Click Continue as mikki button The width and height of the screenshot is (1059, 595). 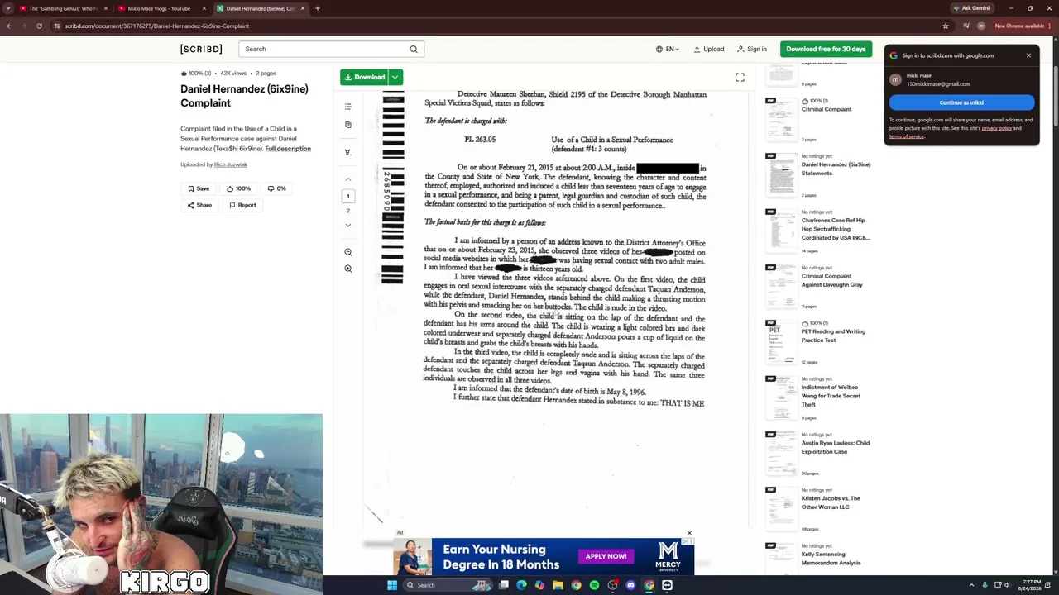point(961,102)
